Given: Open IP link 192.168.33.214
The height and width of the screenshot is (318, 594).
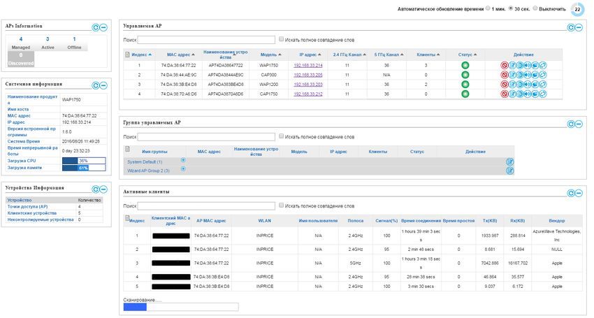Looking at the screenshot, I should [308, 65].
